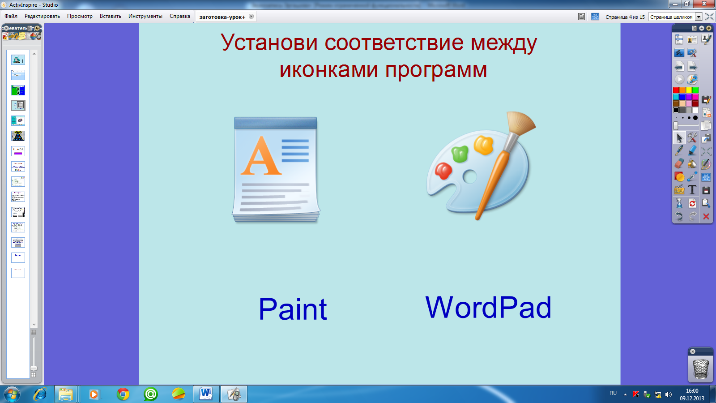Switch to the заготовка-урок+ tab
Screen dimensions: 716x403
point(222,17)
